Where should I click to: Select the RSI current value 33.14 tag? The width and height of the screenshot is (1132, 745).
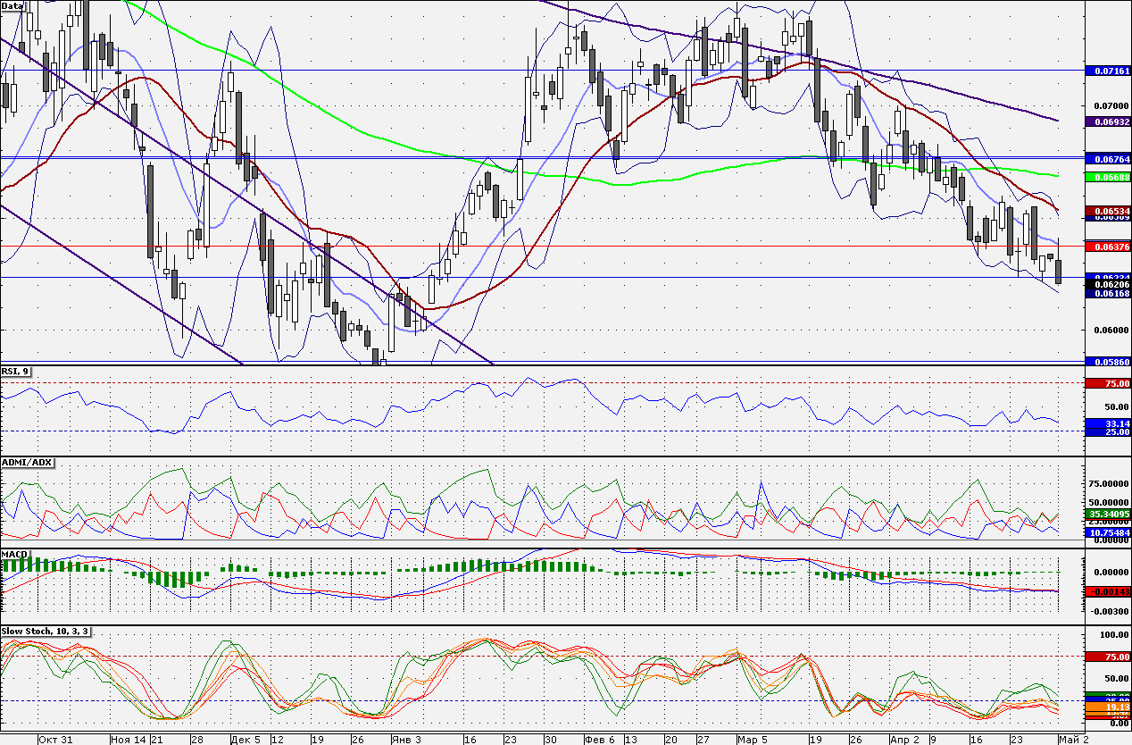(1108, 423)
